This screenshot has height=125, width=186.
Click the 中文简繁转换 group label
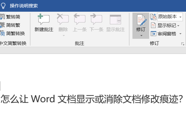point(13,43)
